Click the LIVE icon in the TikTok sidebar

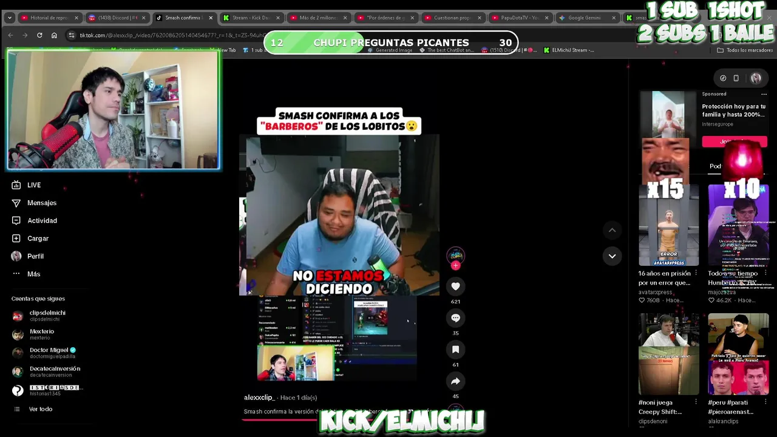point(16,185)
